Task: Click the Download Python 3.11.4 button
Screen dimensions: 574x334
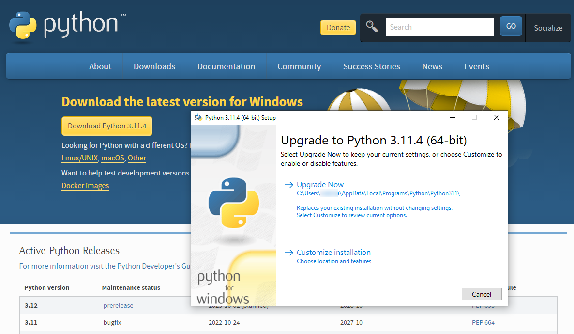Action: tap(107, 126)
